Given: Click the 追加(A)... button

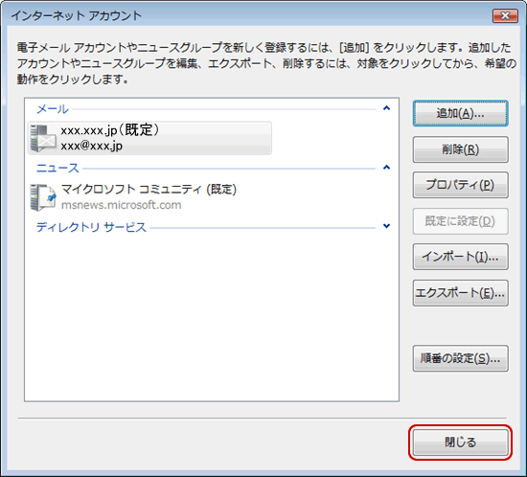Looking at the screenshot, I should [x=461, y=114].
